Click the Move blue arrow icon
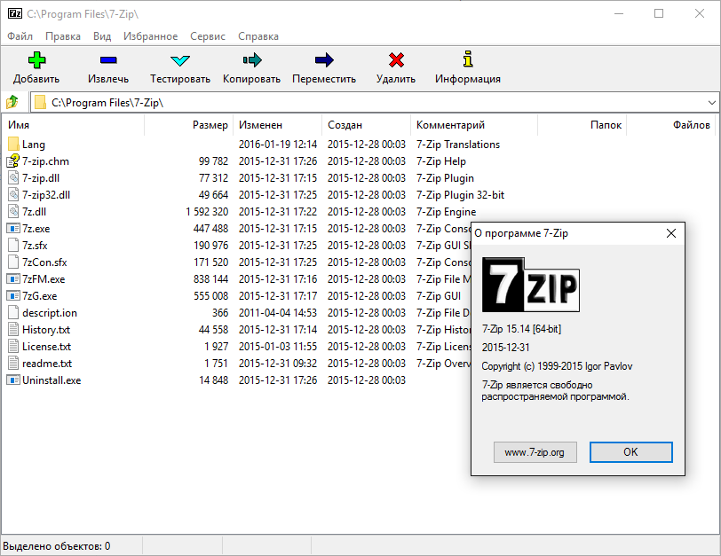The height and width of the screenshot is (556, 721). (324, 60)
